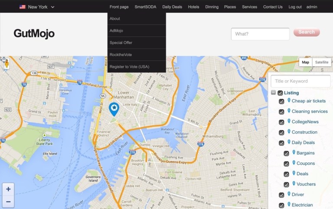Zoom out the map with minus button

tap(8, 202)
